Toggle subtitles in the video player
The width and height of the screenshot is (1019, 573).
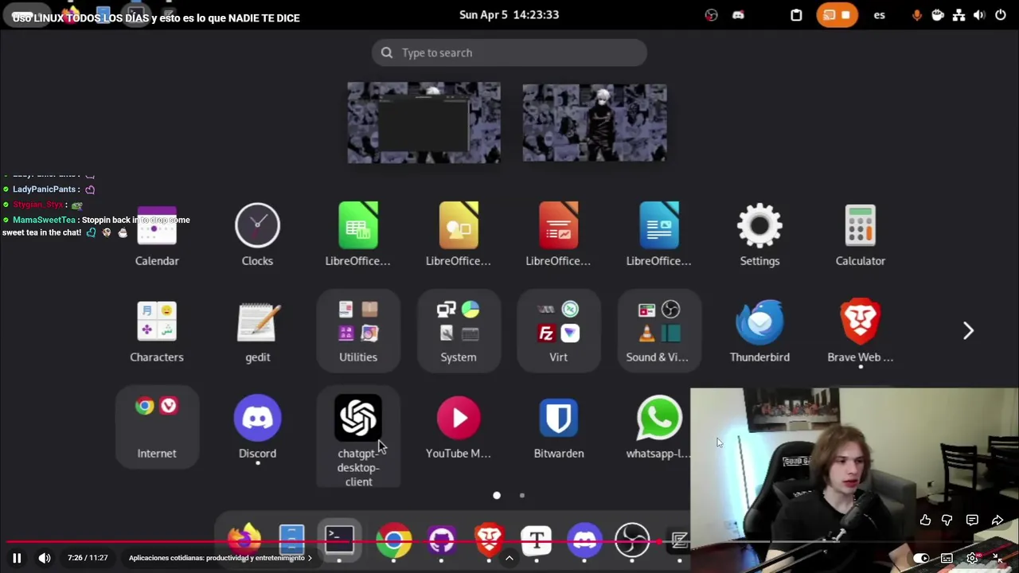click(947, 558)
